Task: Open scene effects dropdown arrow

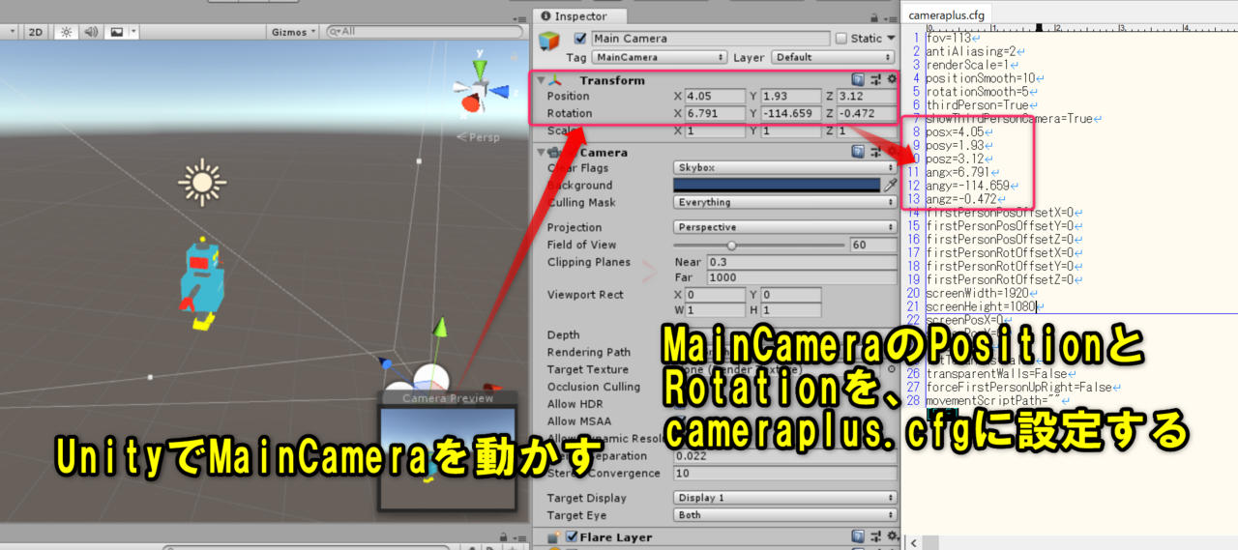Action: [133, 32]
